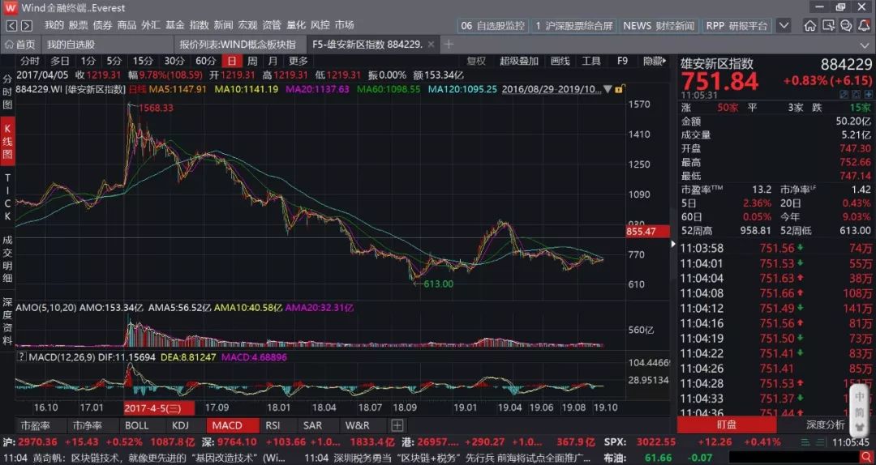Screen dimensions: 876x465
Task: Click the red 855.47 price marker on axis
Action: coord(648,231)
